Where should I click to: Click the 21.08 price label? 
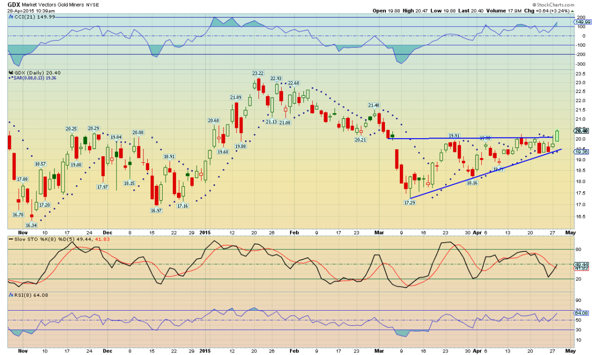click(x=285, y=123)
